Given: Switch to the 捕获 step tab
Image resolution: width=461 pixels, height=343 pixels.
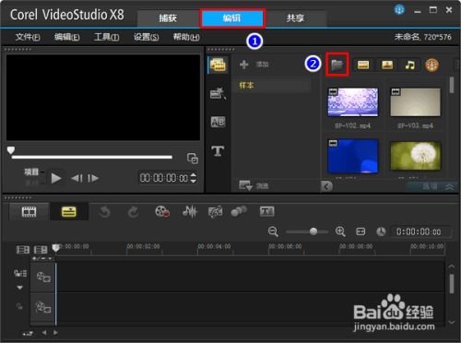Looking at the screenshot, I should point(168,18).
